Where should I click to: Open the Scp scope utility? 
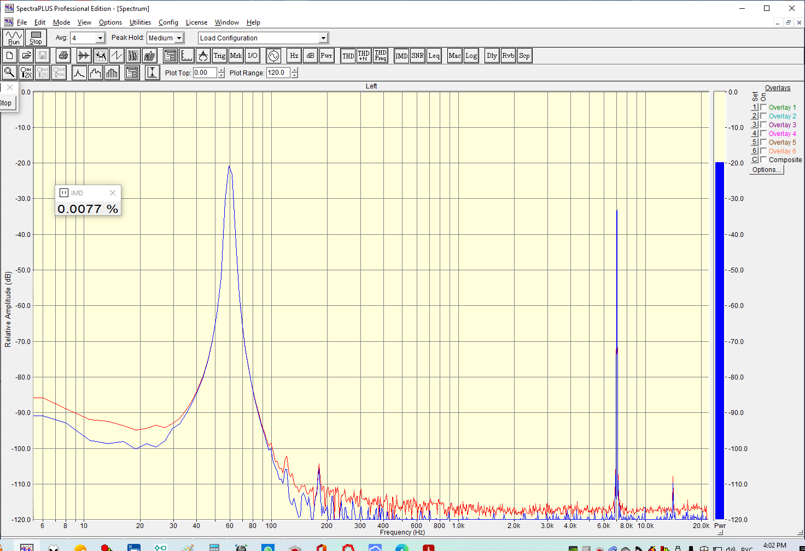(x=524, y=56)
